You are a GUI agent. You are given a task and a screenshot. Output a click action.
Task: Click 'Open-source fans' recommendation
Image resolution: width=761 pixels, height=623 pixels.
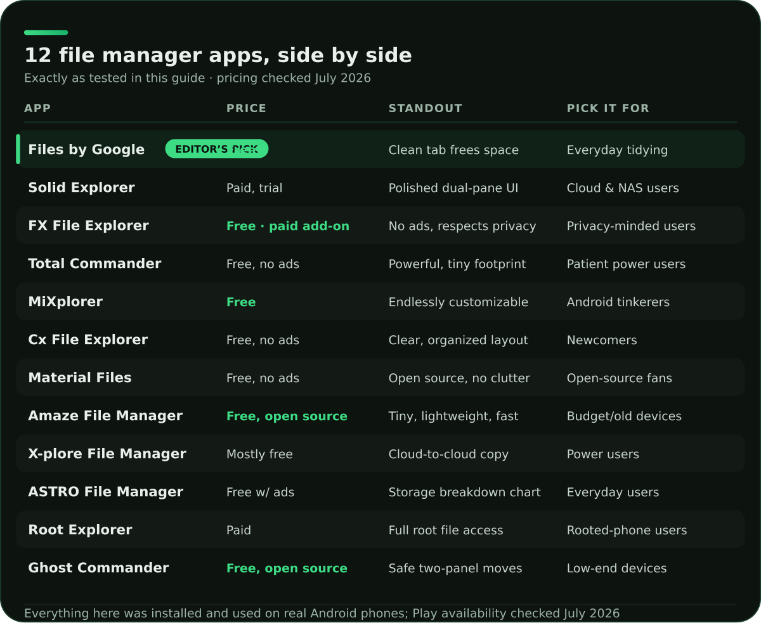pyautogui.click(x=620, y=378)
